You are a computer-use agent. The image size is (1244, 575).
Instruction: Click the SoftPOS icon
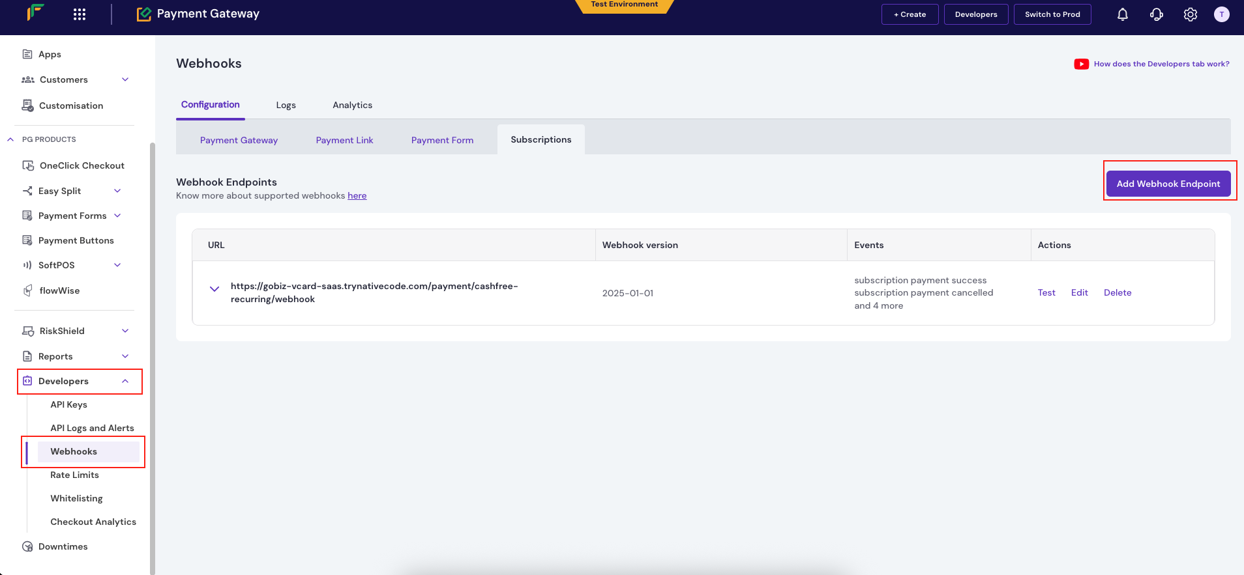[27, 265]
